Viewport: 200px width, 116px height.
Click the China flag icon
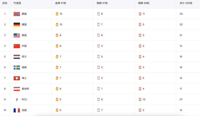[17, 46]
